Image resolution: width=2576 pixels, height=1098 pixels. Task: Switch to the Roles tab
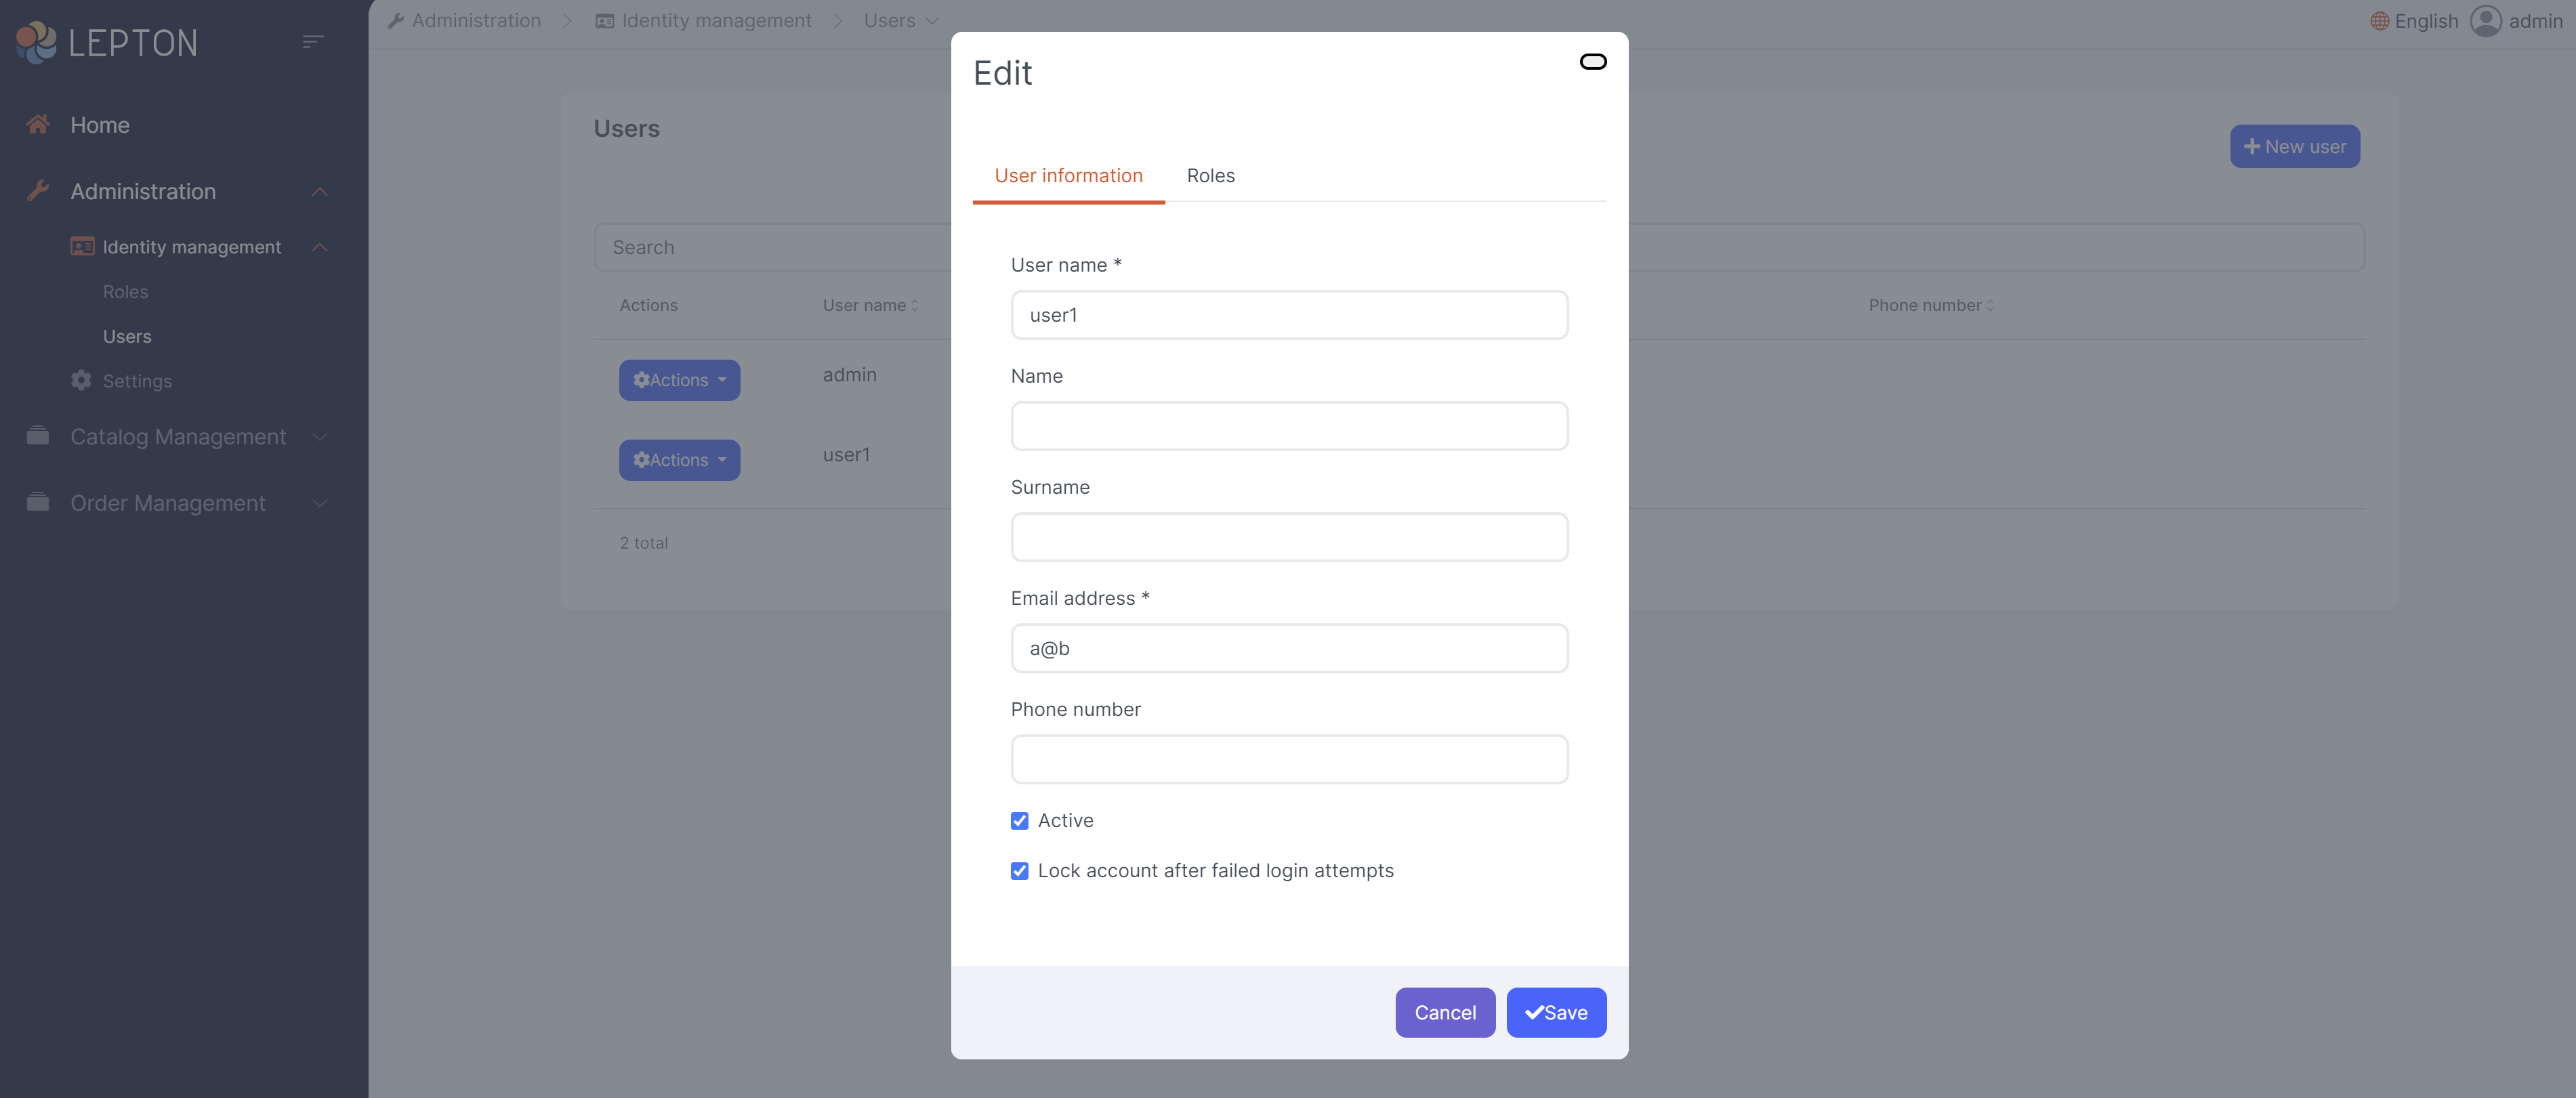(x=1210, y=176)
